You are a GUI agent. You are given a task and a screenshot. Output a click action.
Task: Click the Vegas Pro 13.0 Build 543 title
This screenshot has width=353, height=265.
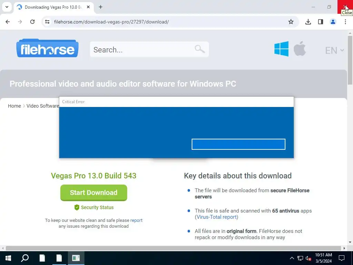(x=94, y=176)
